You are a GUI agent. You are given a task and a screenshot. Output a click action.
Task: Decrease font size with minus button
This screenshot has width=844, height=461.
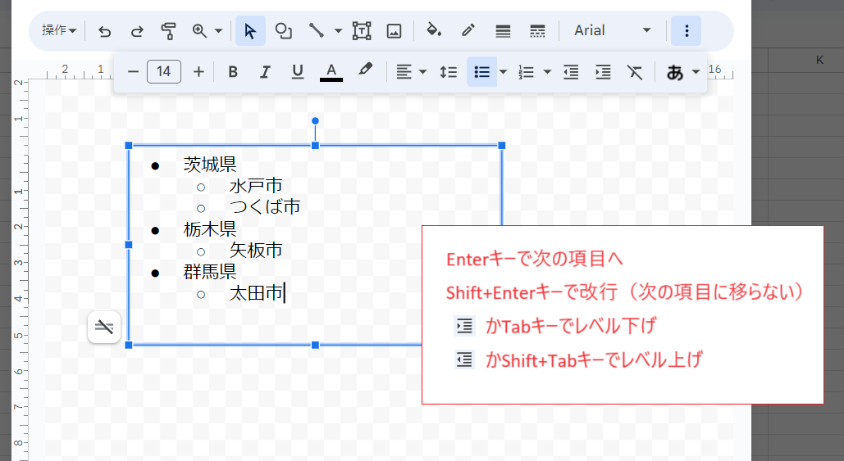pyautogui.click(x=133, y=71)
